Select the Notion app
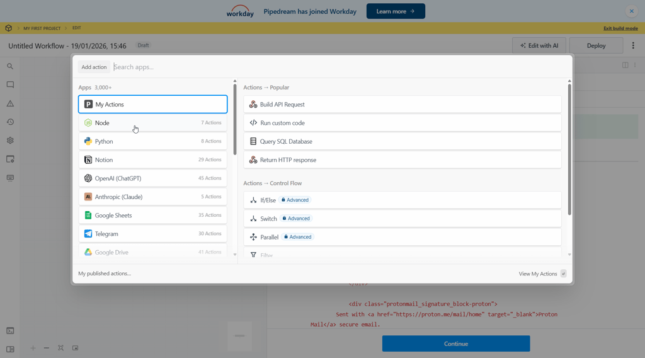Image resolution: width=645 pixels, height=358 pixels. [152, 159]
